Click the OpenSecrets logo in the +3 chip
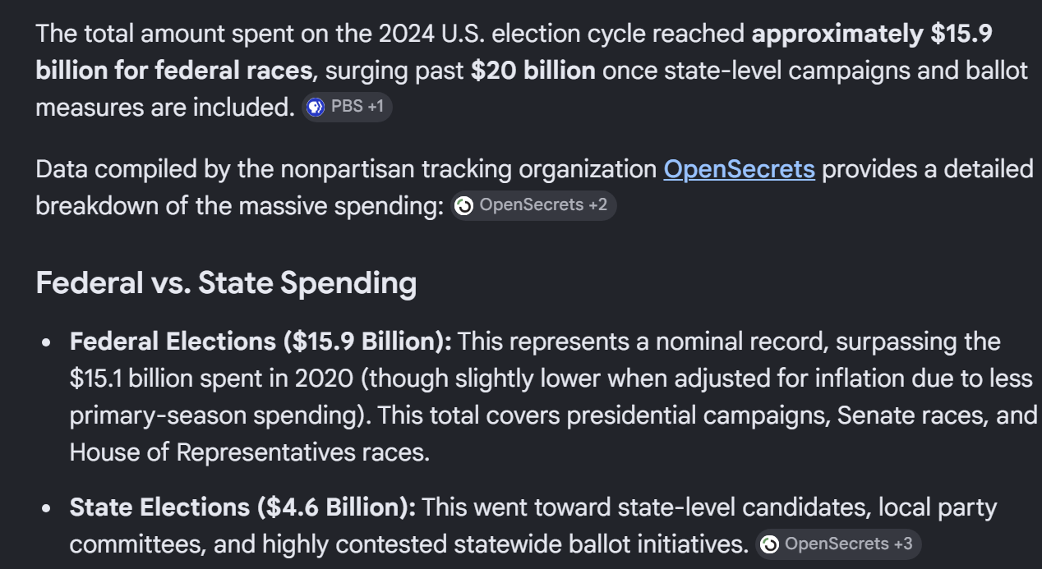Viewport: 1042px width, 569px height. click(770, 544)
